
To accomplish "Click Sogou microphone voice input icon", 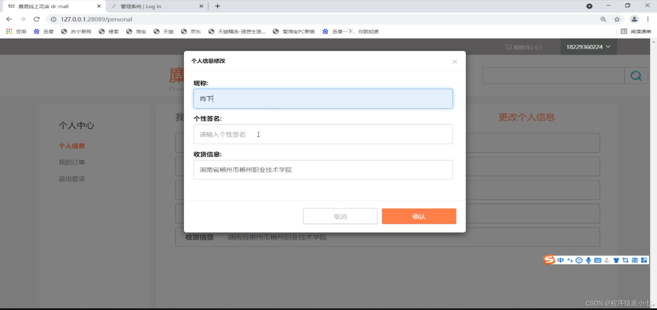I will (588, 260).
